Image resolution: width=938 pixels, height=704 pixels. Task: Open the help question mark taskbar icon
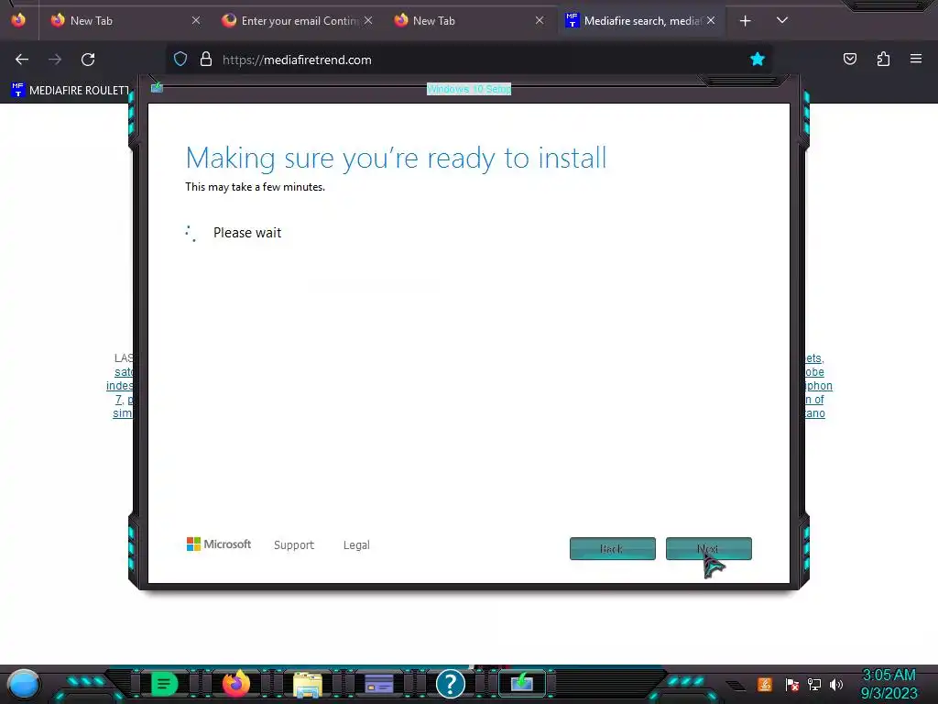(451, 684)
